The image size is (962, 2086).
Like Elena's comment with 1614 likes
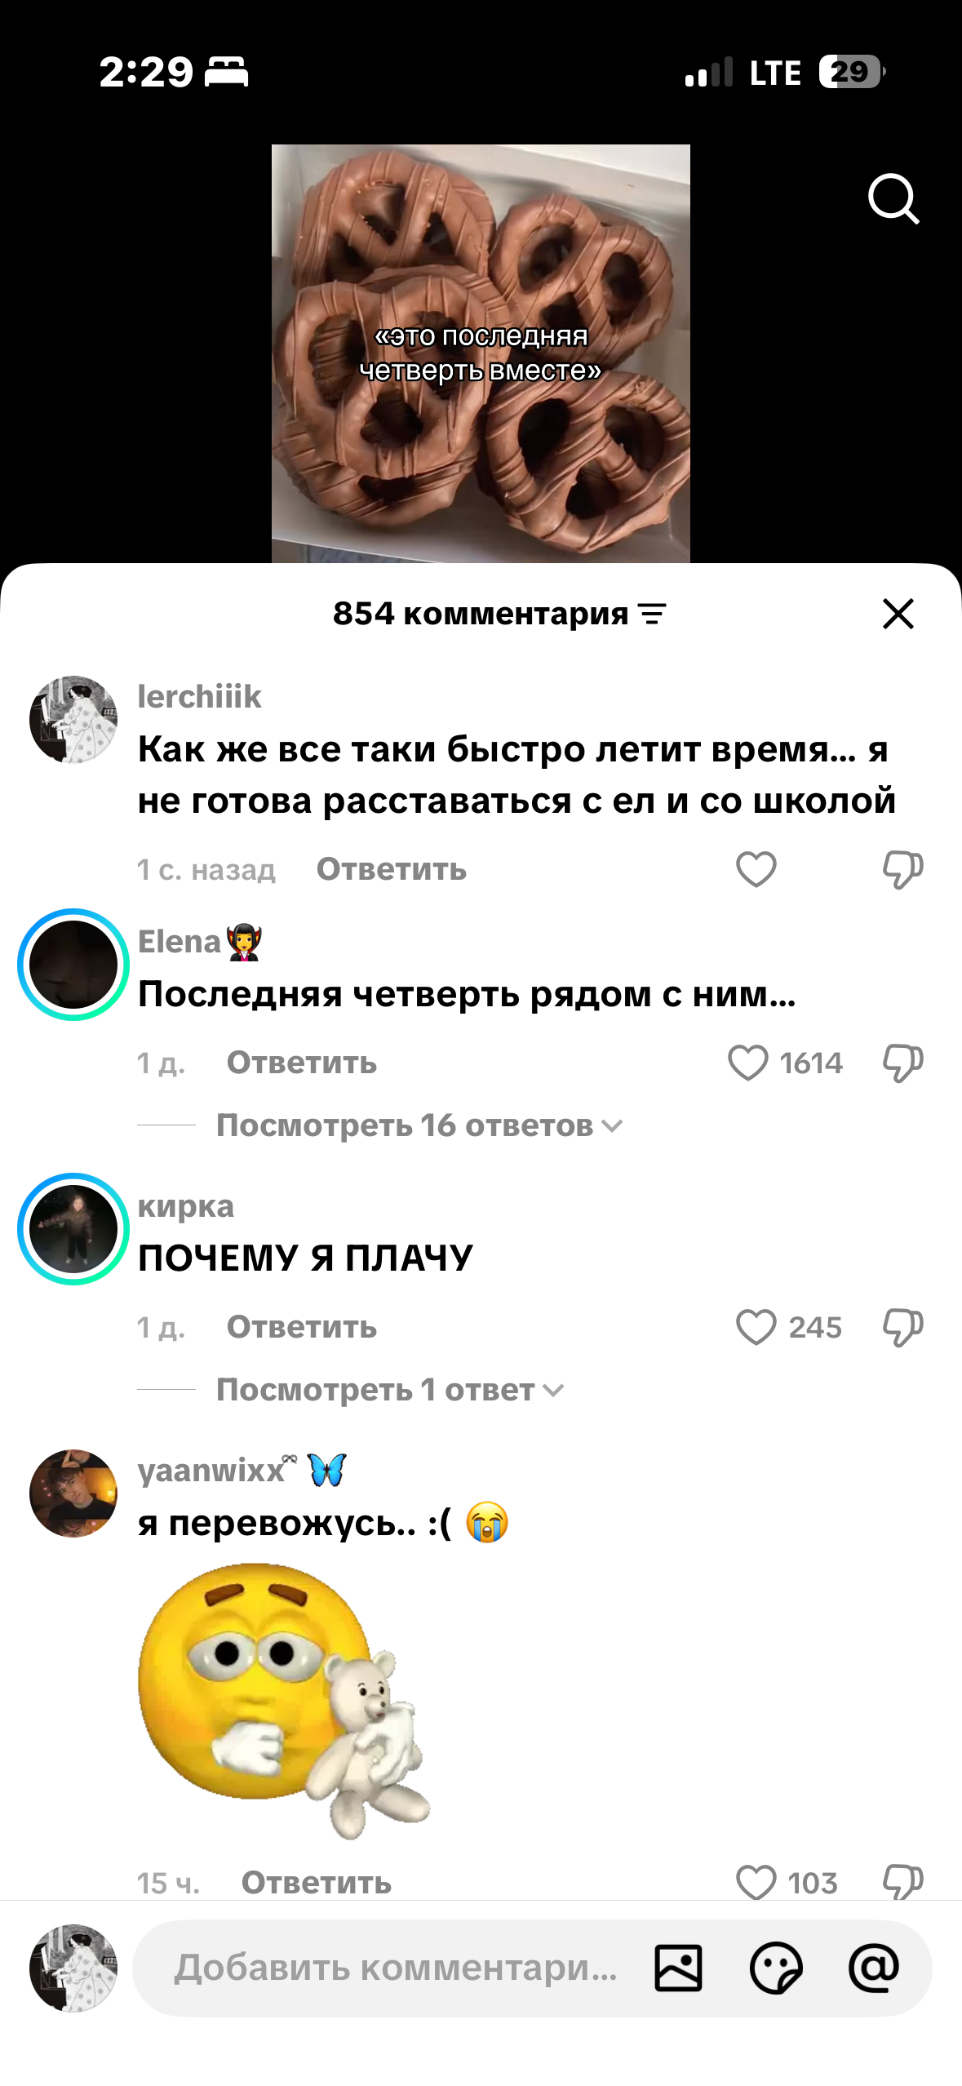point(748,1063)
